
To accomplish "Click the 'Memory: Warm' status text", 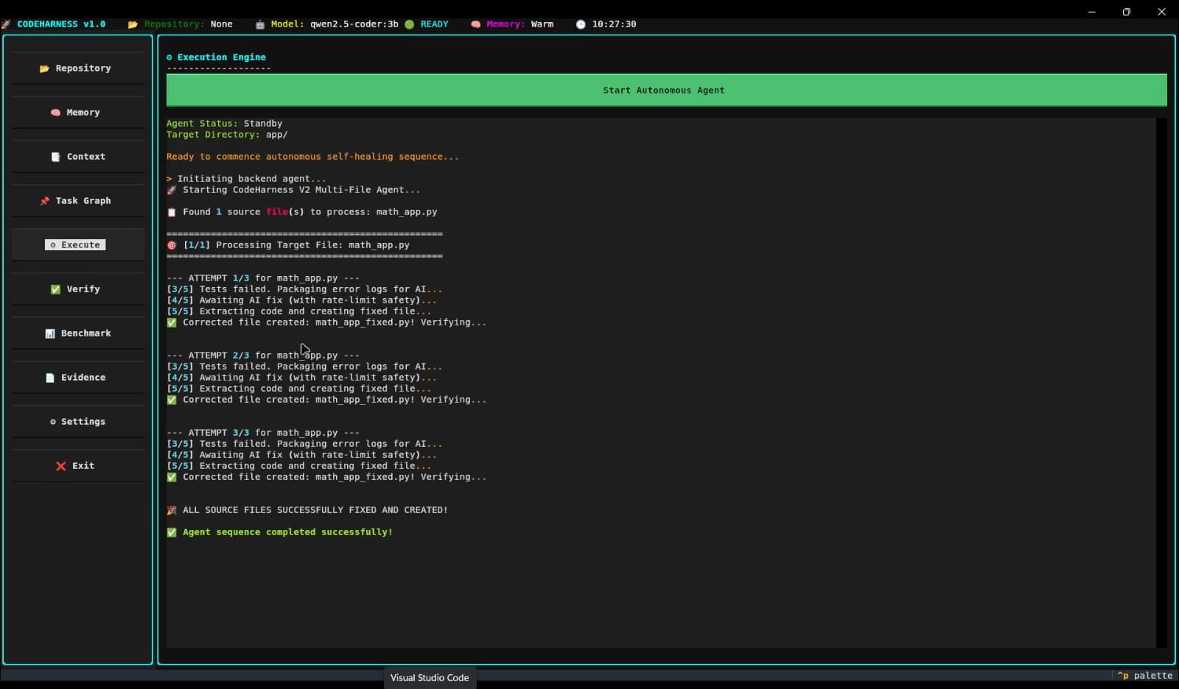I will tap(520, 24).
